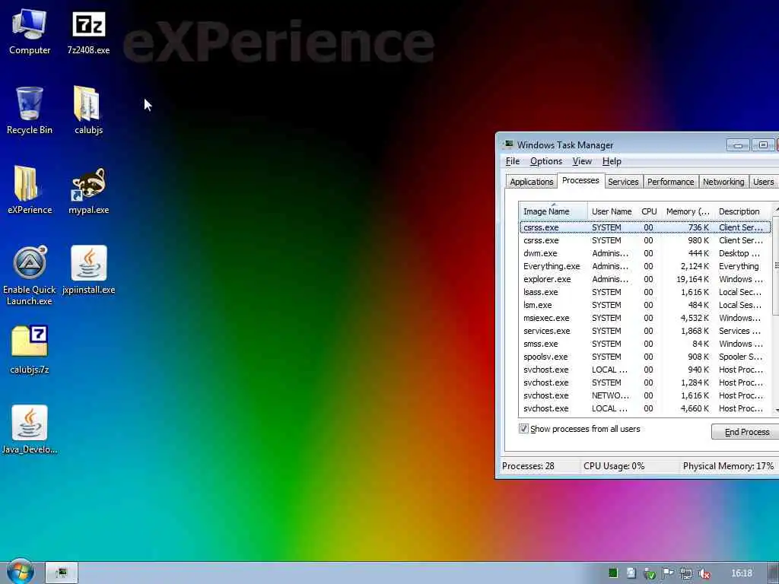This screenshot has height=584, width=779.
Task: Click the 16:18 taskbar clock
Action: [x=742, y=573]
